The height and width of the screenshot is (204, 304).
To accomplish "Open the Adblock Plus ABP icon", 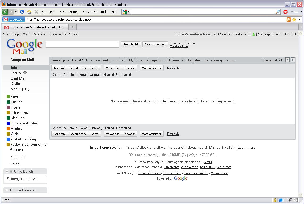I will tap(285, 12).
